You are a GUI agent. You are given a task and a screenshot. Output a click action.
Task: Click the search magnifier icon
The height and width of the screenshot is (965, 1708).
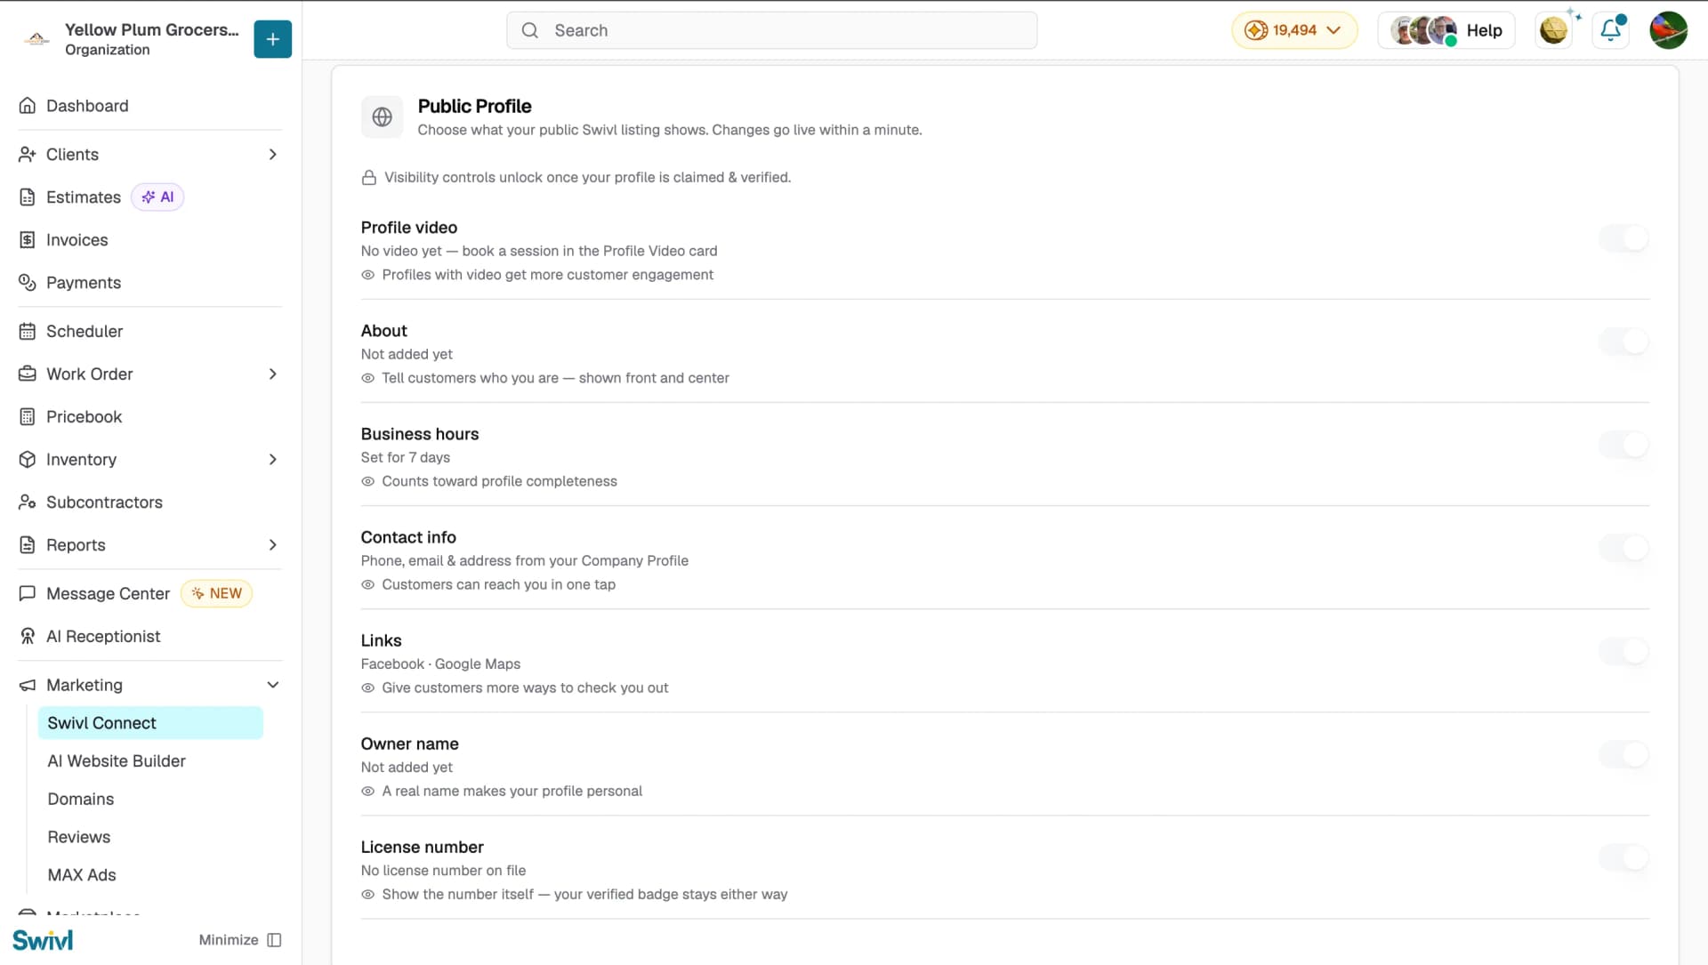click(x=530, y=30)
